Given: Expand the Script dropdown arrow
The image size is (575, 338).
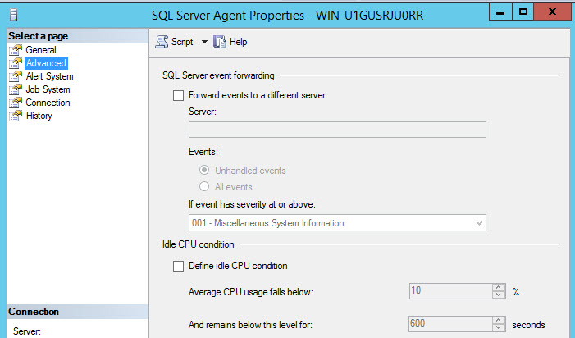Looking at the screenshot, I should [204, 42].
